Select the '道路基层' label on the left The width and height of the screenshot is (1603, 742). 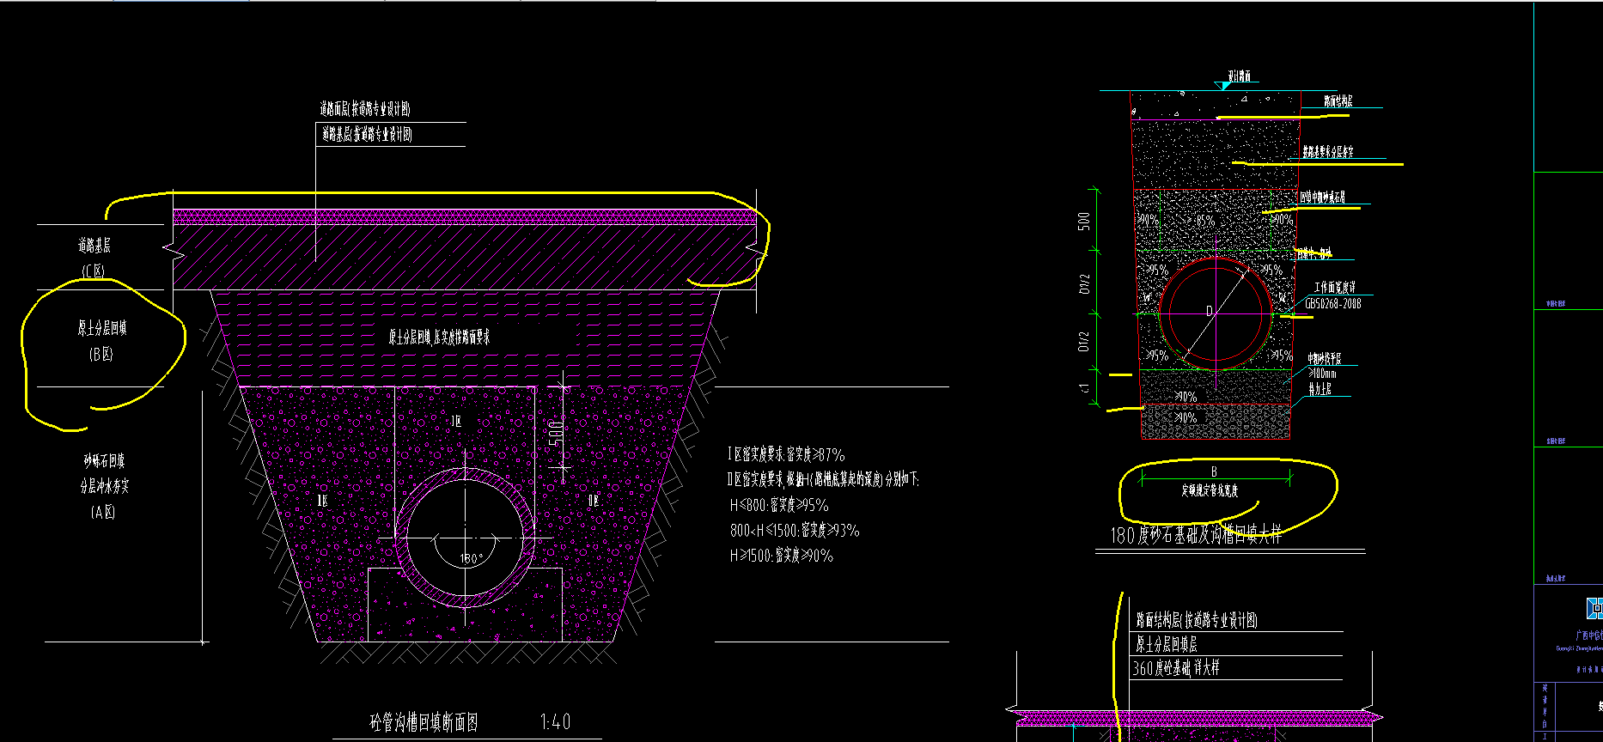point(94,246)
